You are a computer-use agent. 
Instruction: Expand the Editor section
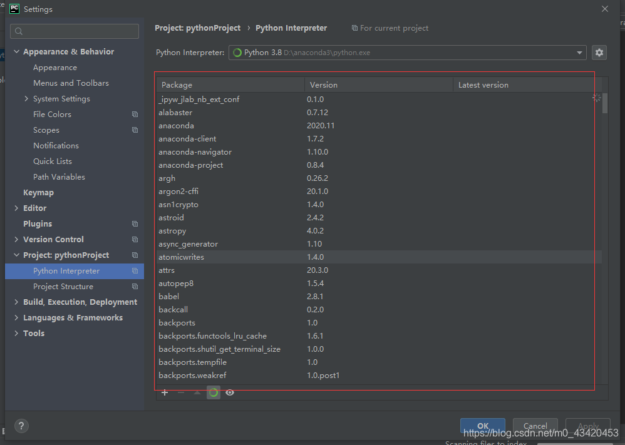[x=16, y=208]
